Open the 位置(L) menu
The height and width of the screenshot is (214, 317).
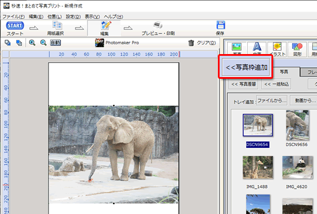coord(55,17)
